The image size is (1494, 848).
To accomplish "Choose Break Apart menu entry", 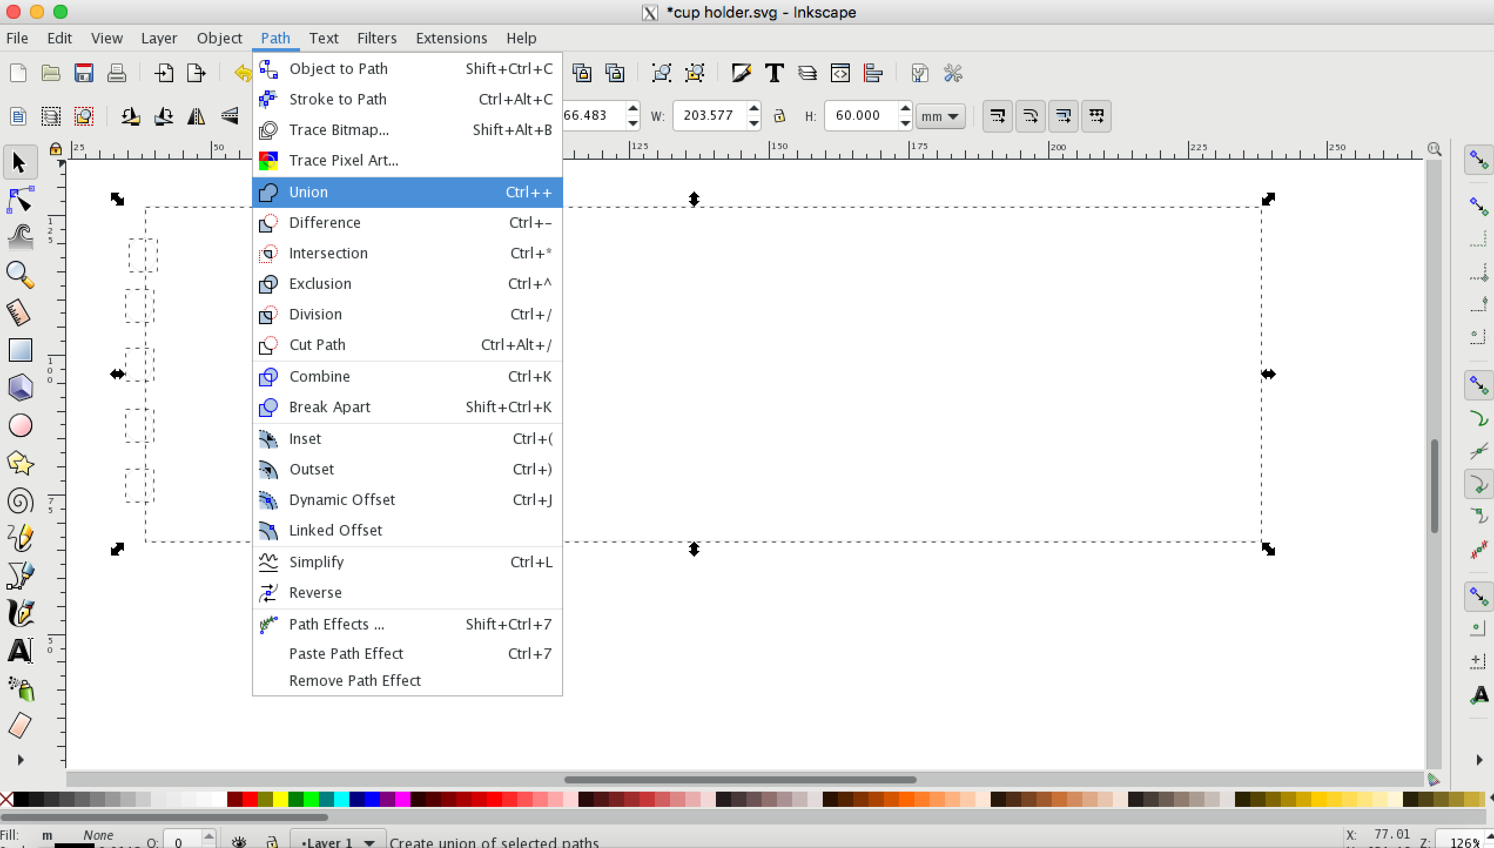I will pos(407,407).
